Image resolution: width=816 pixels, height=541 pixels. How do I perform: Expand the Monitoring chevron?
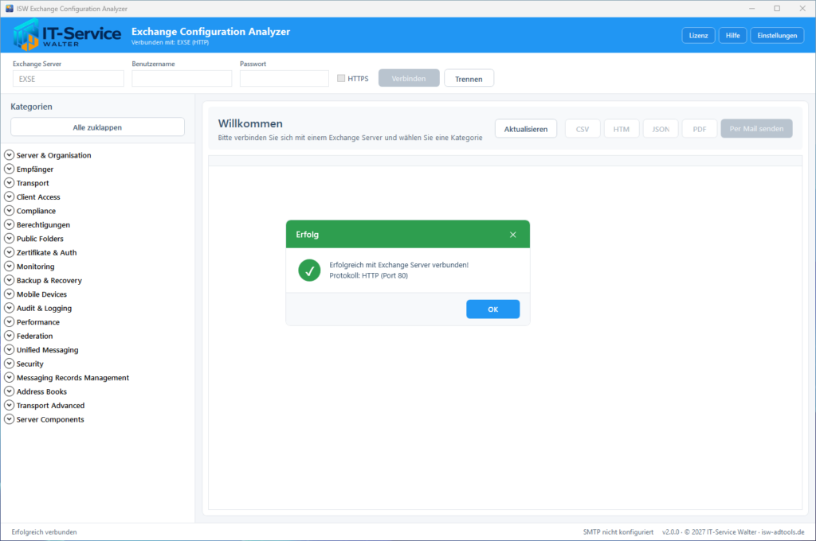[9, 266]
